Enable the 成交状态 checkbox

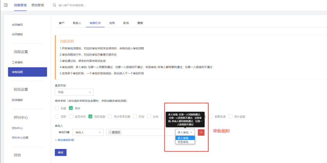tap(71, 116)
